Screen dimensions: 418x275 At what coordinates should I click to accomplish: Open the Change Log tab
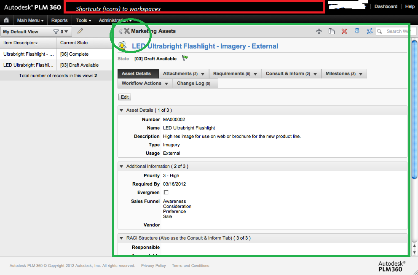point(196,83)
